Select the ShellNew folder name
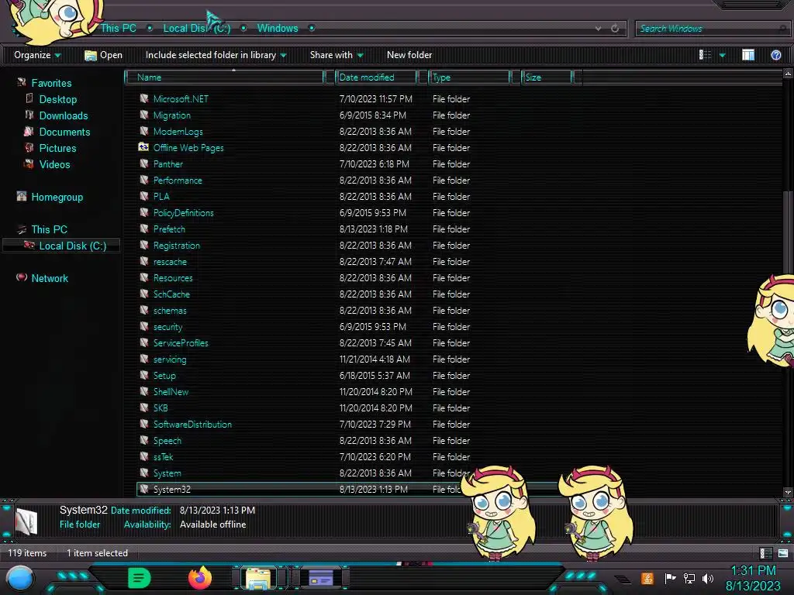The image size is (794, 595). (171, 391)
